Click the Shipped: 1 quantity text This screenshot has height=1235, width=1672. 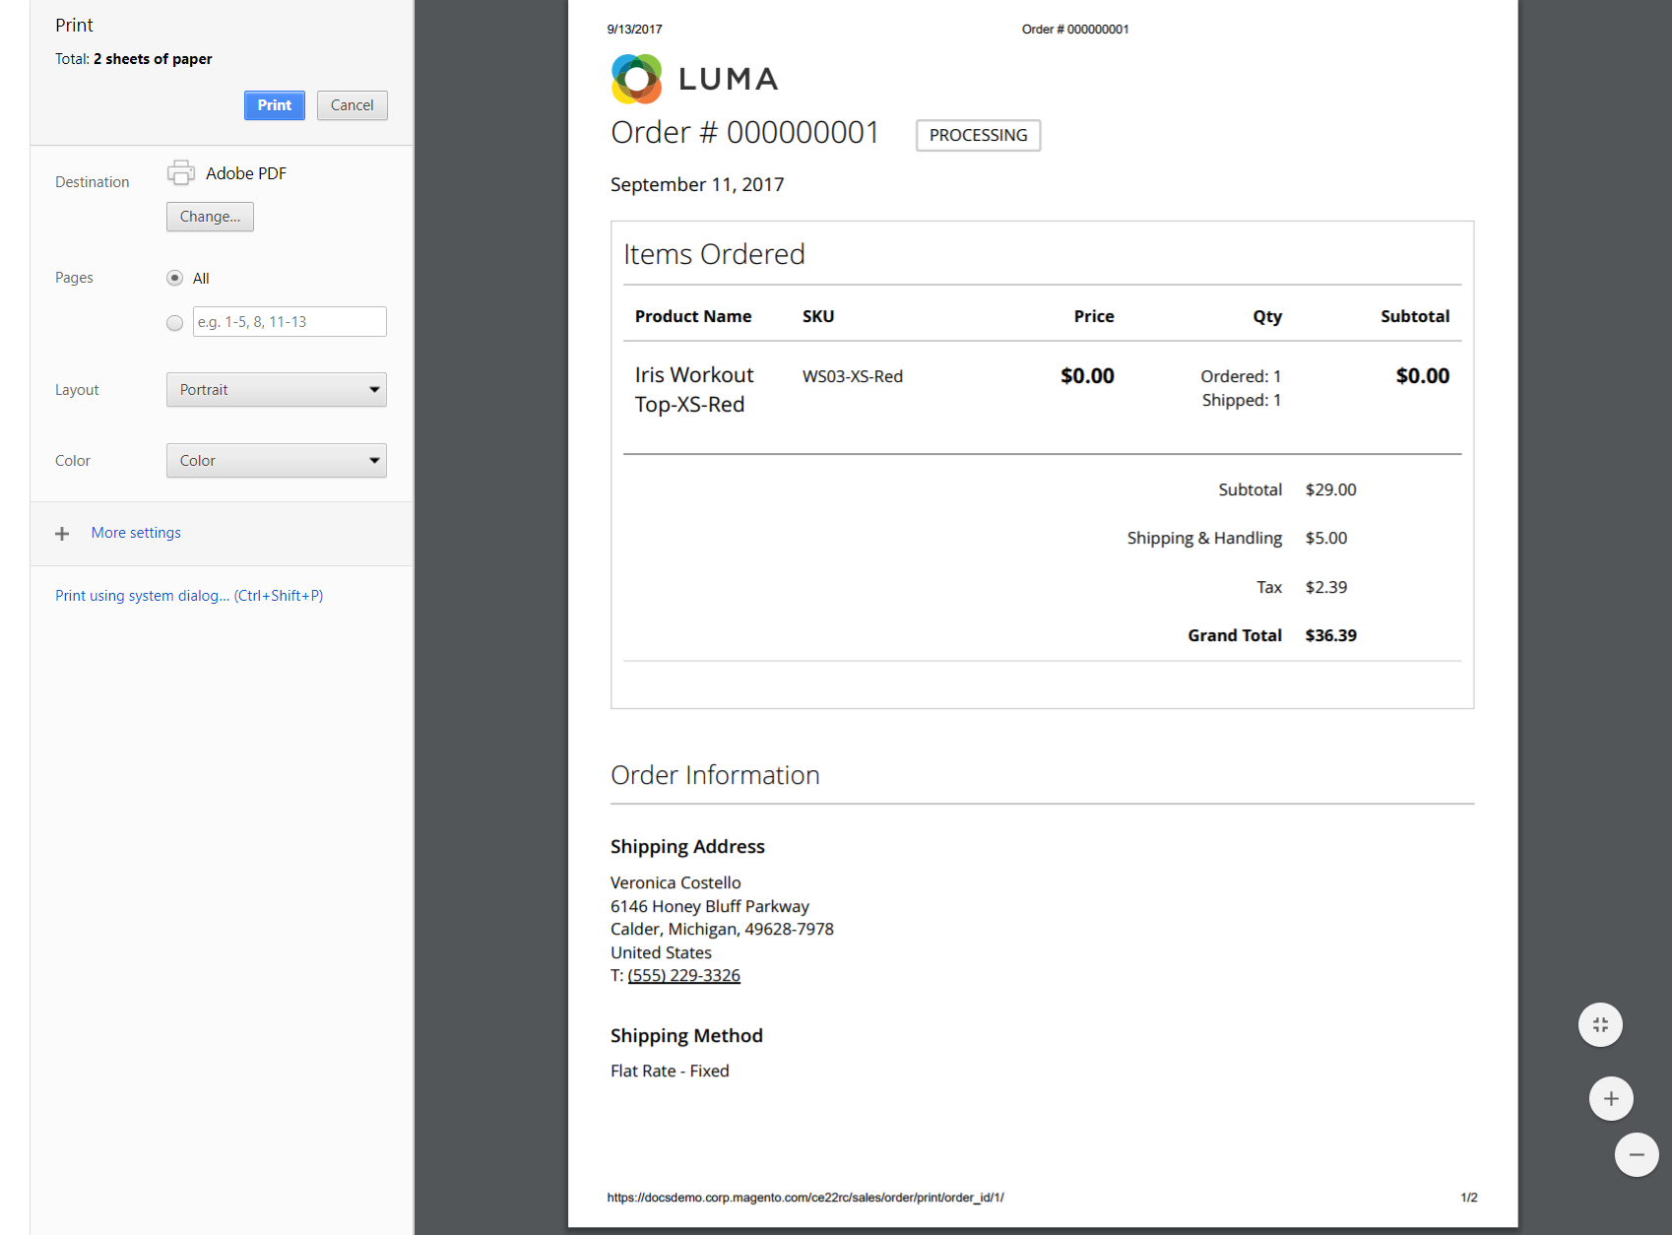(x=1242, y=400)
